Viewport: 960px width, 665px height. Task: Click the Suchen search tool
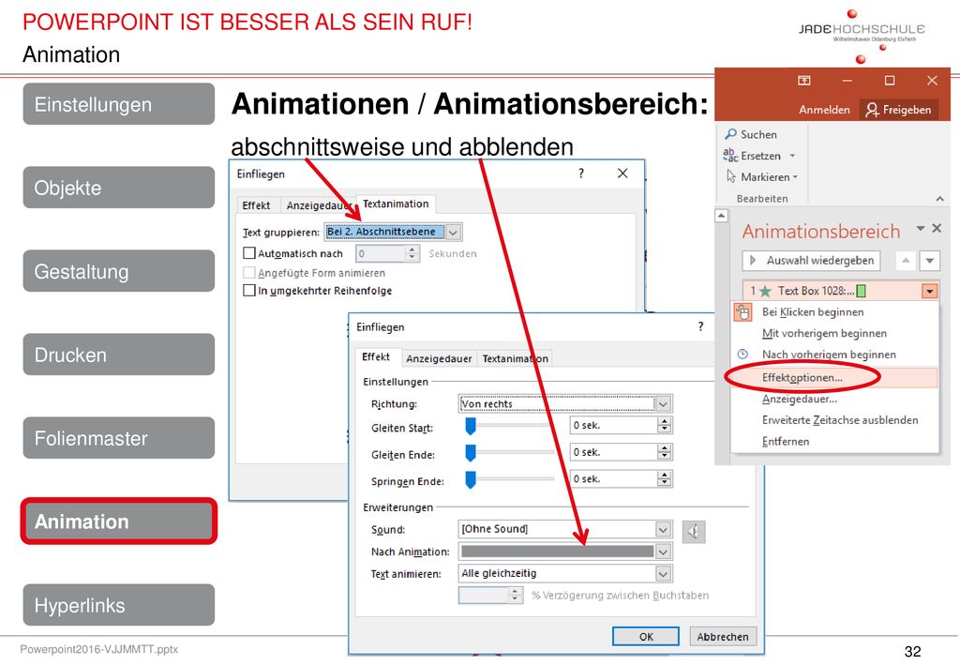751,134
